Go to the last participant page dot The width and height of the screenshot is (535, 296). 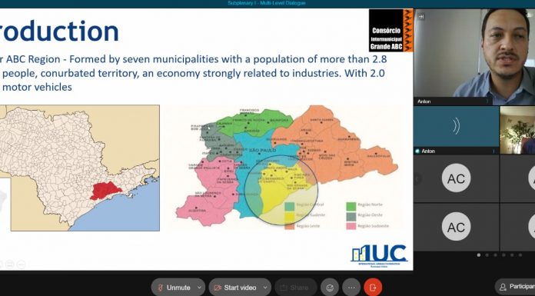pyautogui.click(x=520, y=255)
